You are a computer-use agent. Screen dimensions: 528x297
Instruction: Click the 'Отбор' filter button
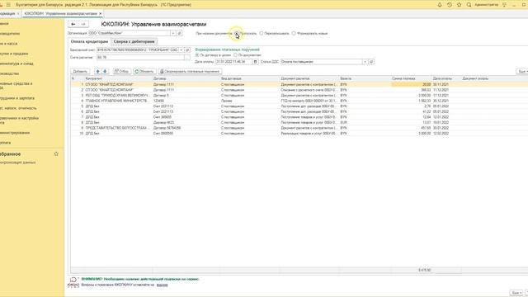click(121, 72)
